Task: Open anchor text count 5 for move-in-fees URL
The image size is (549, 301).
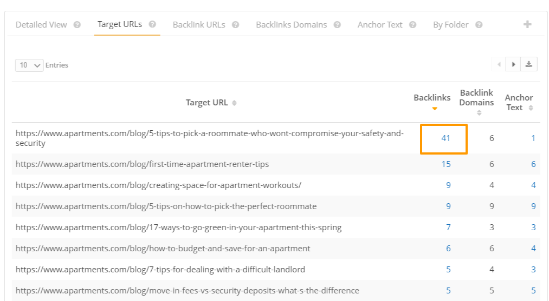Action: [x=533, y=291]
